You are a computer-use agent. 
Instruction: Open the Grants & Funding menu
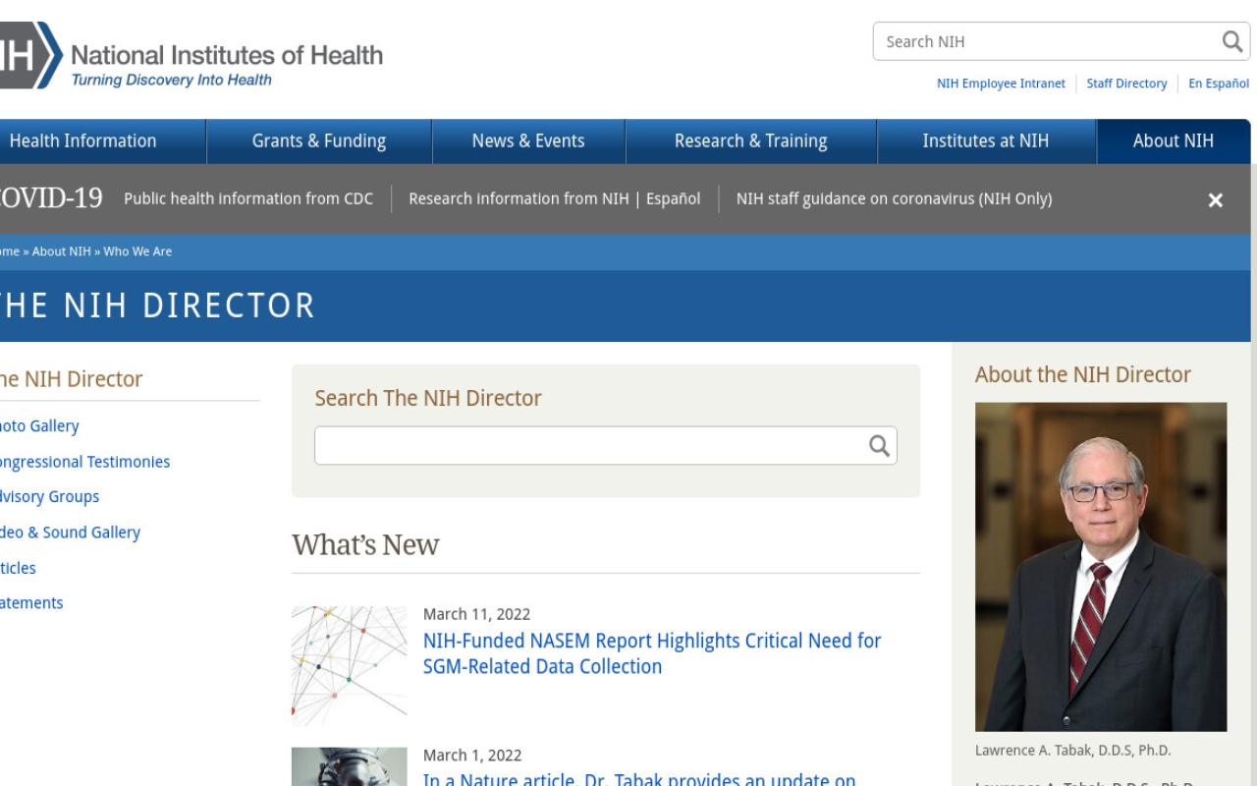(319, 140)
